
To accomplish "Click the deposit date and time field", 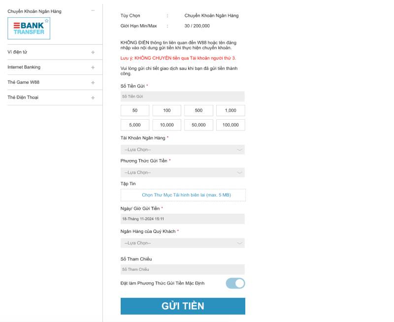I will click(x=183, y=219).
